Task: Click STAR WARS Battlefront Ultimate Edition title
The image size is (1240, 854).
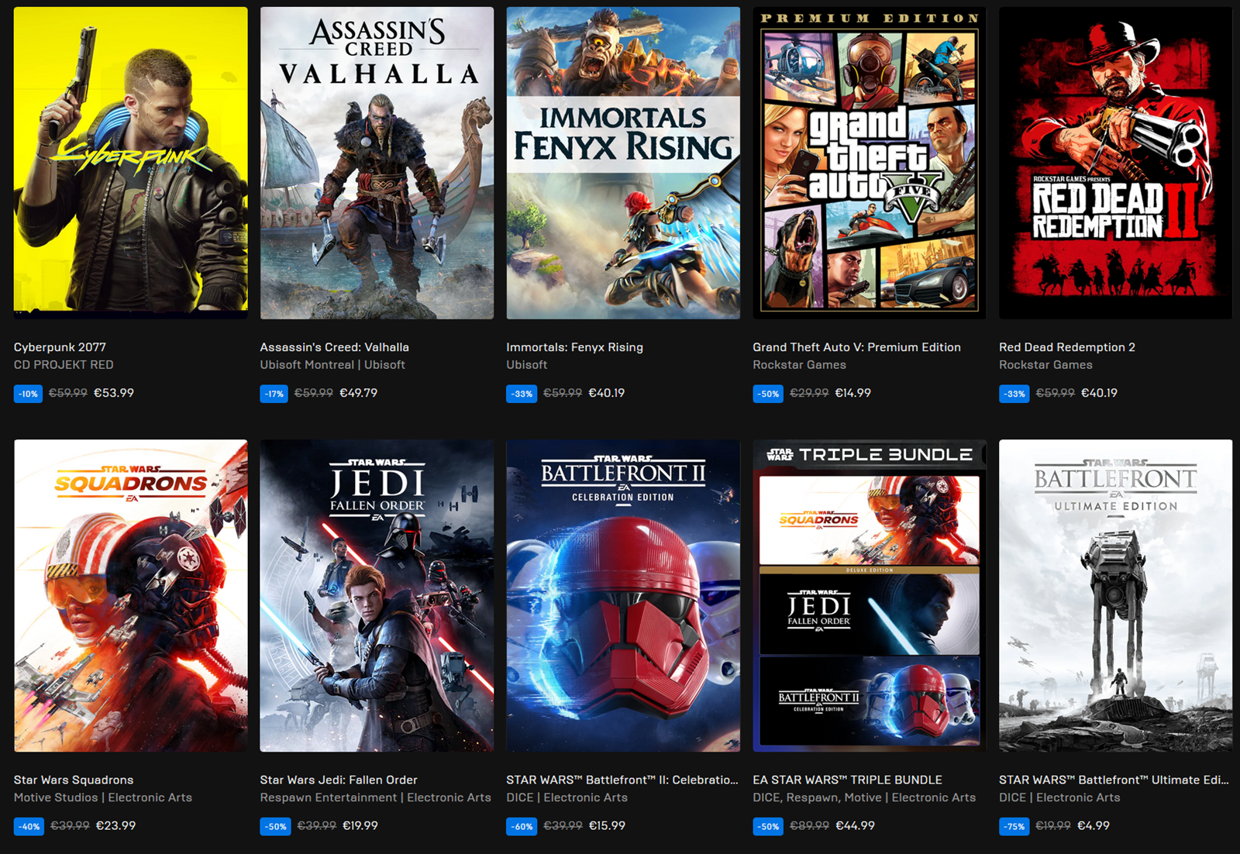Action: pyautogui.click(x=1114, y=780)
